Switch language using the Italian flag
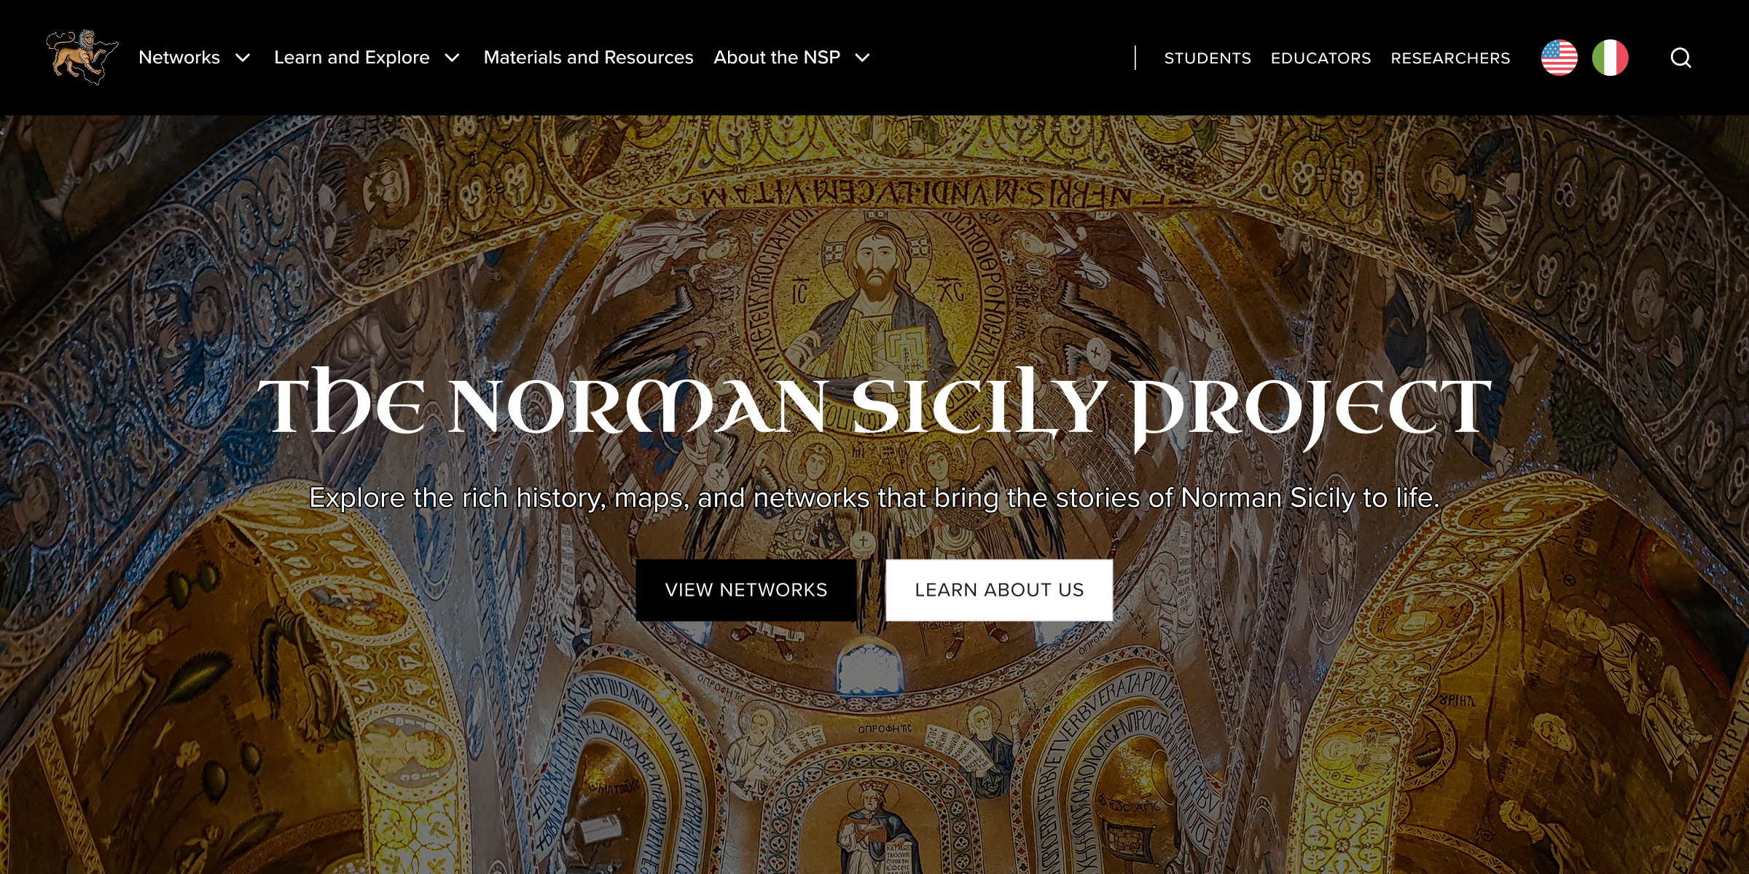This screenshot has width=1749, height=874. coord(1610,58)
